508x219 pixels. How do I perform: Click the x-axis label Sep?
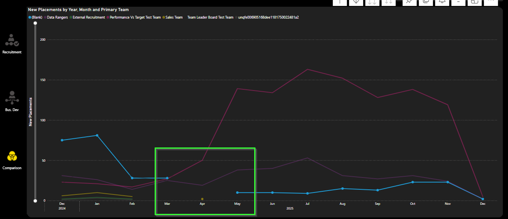pyautogui.click(x=378, y=204)
